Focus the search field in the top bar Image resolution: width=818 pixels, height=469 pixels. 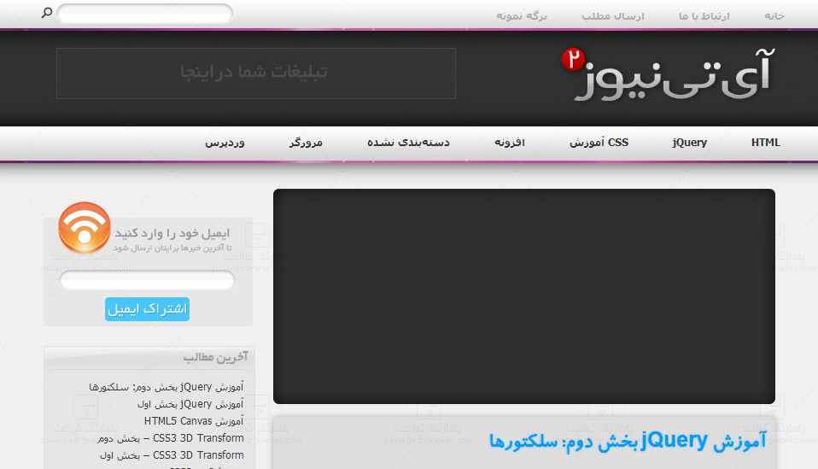coord(144,14)
